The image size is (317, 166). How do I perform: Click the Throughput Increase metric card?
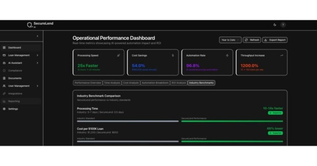tap(261, 62)
